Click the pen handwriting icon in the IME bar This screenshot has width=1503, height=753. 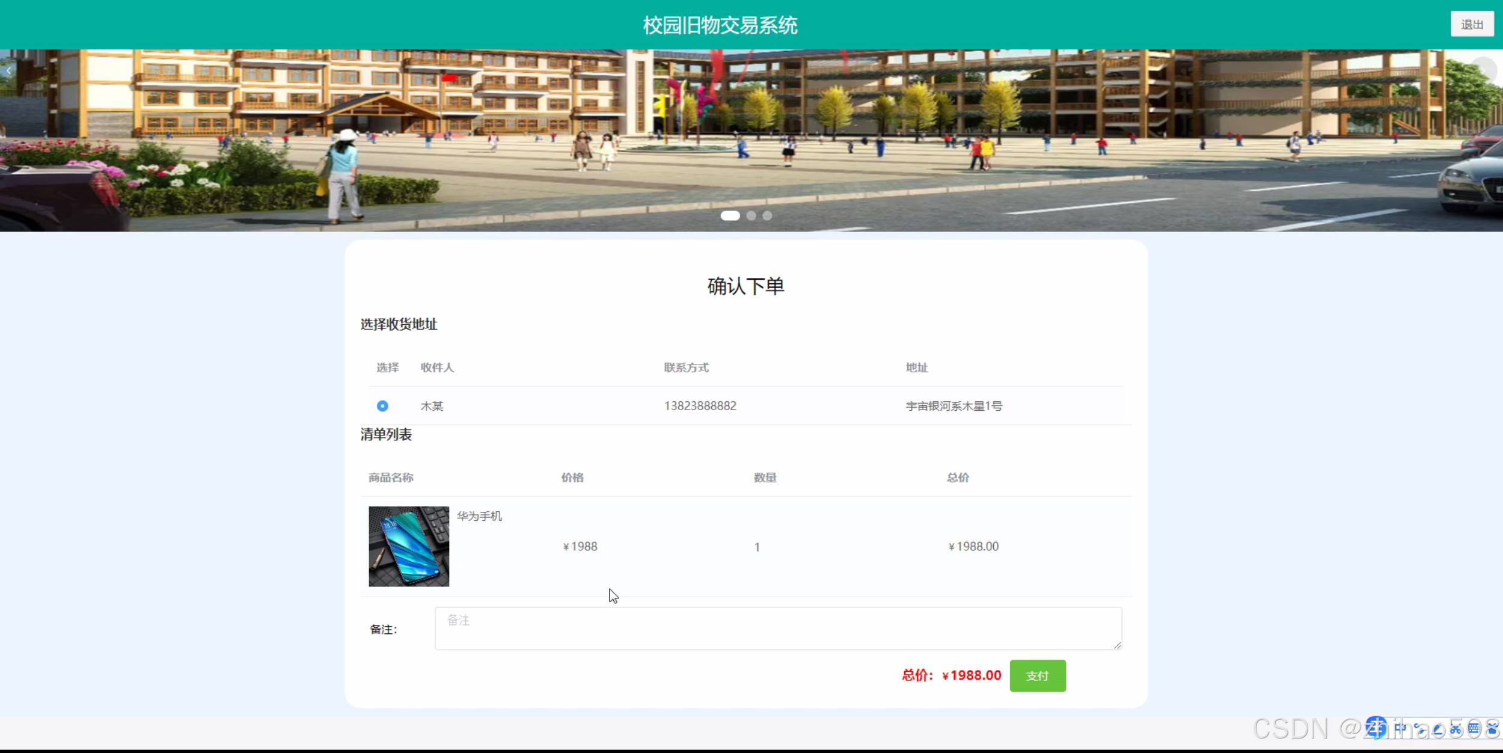coord(1438,730)
